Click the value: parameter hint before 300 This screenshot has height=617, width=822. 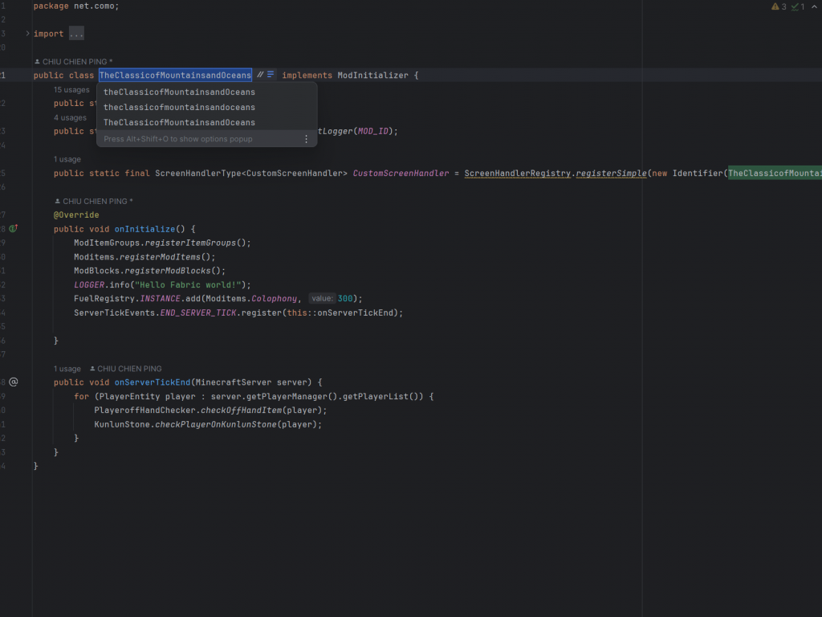(x=322, y=299)
